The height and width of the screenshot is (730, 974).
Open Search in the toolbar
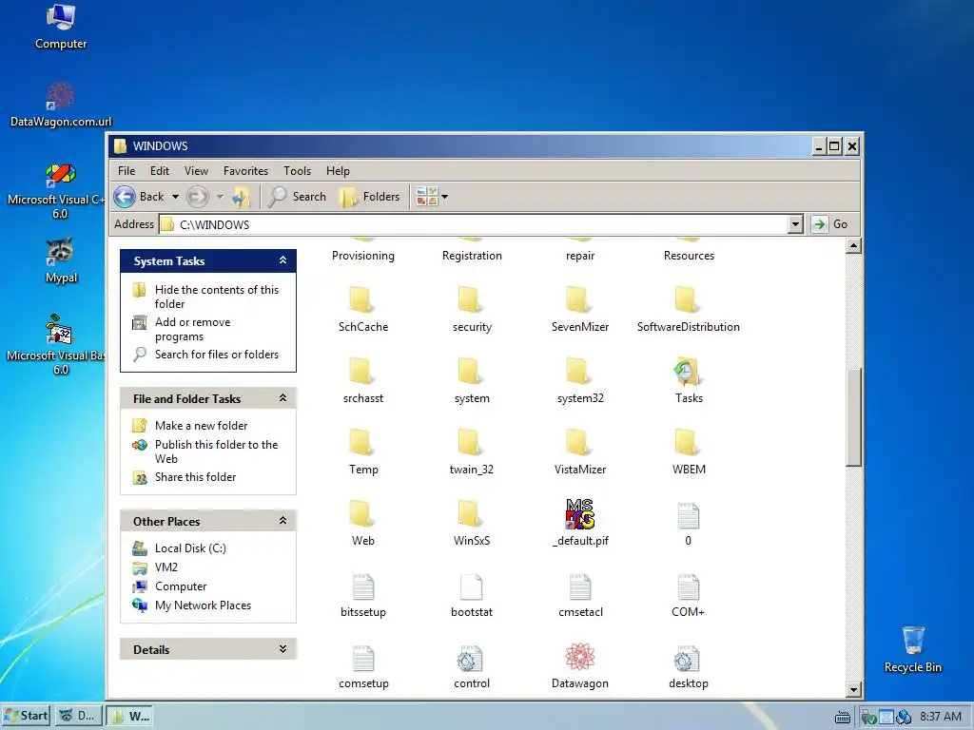(297, 197)
